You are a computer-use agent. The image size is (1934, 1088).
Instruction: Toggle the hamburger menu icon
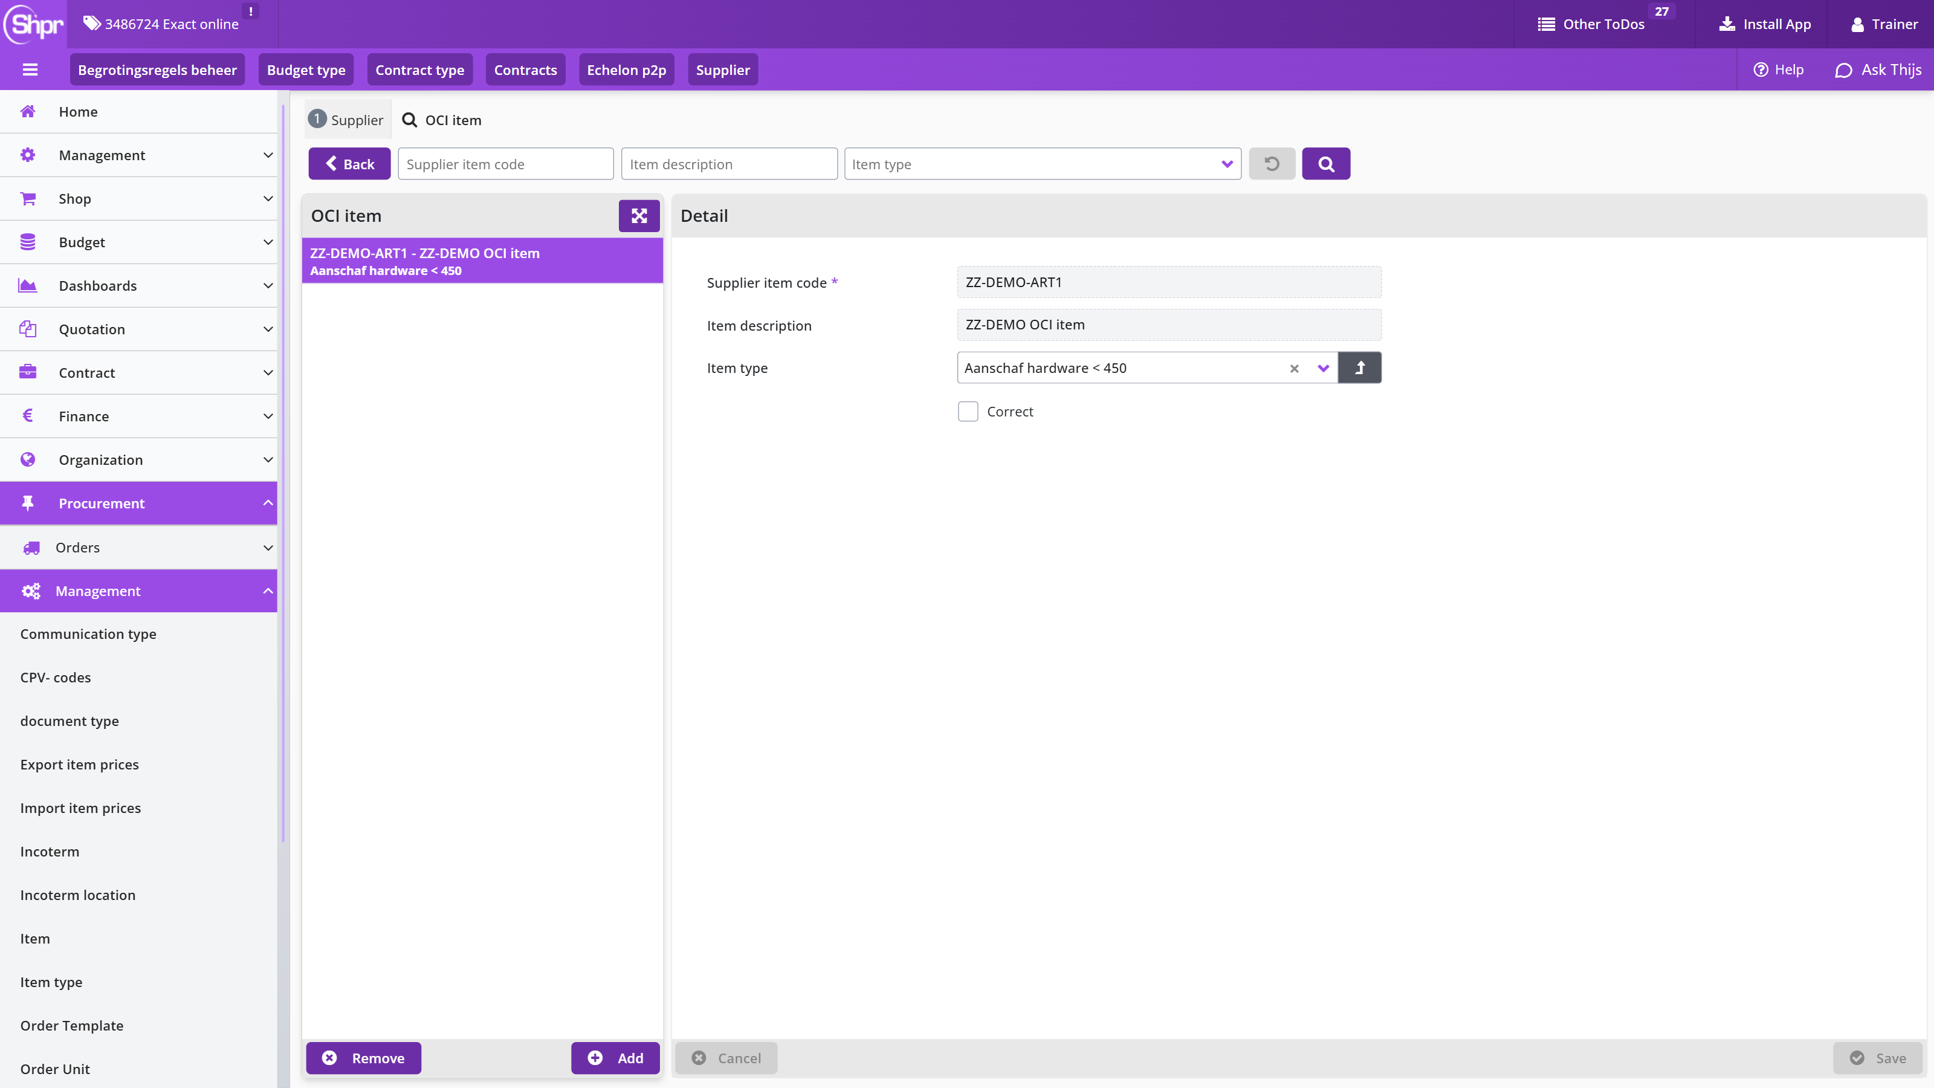(30, 70)
